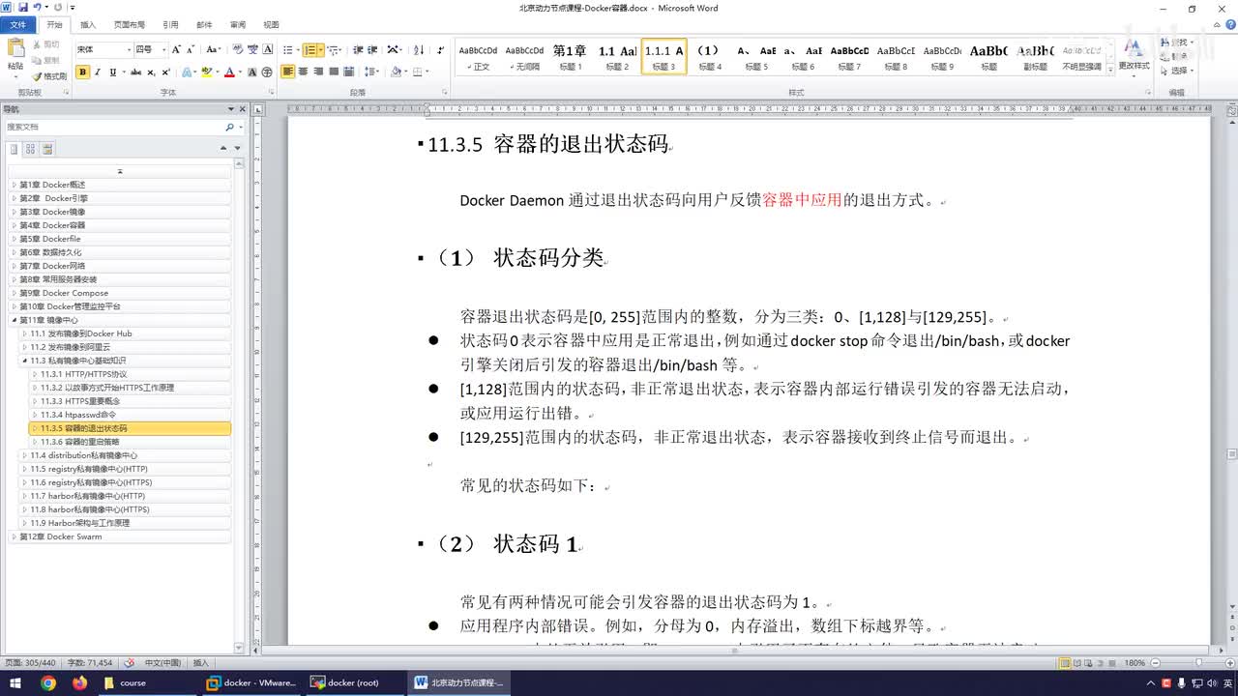Undo the last action

[x=38, y=8]
